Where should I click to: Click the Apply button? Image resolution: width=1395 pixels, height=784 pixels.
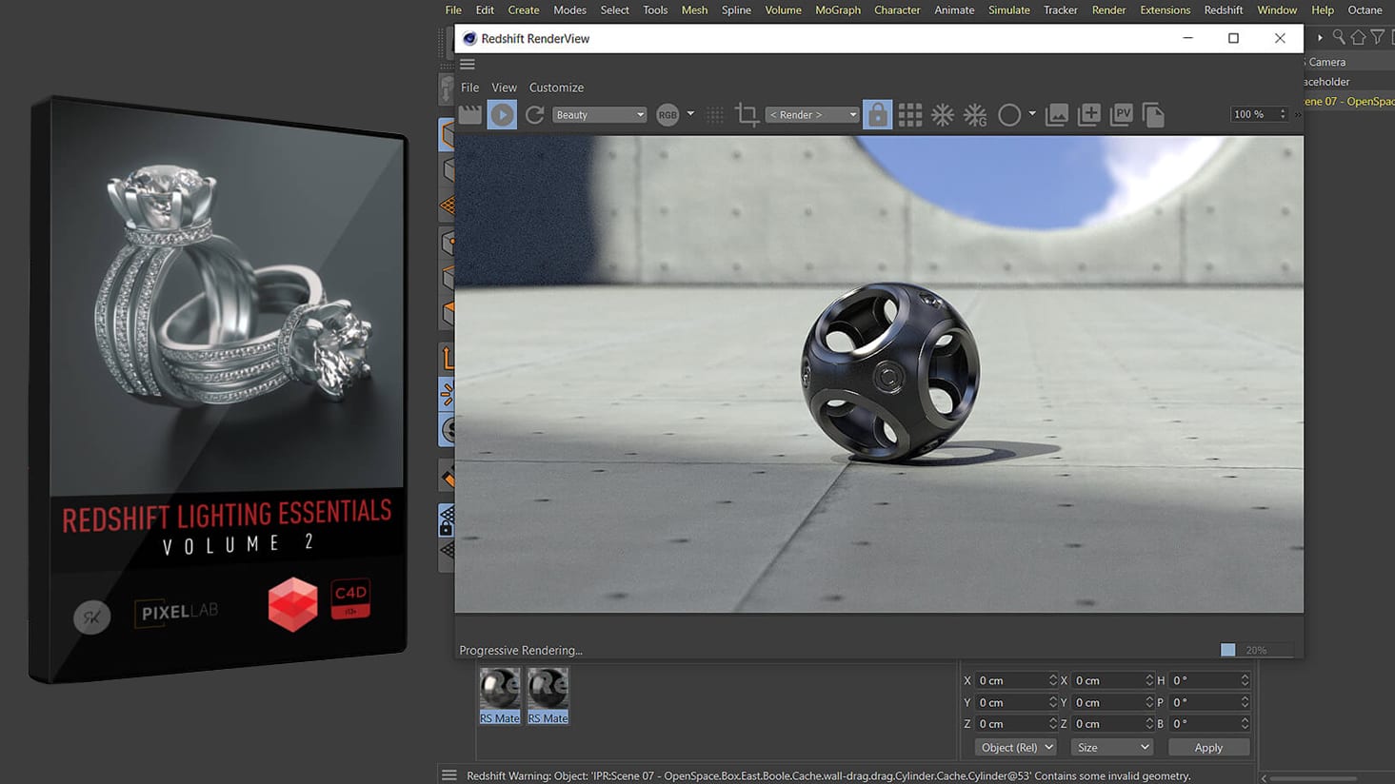click(x=1208, y=748)
